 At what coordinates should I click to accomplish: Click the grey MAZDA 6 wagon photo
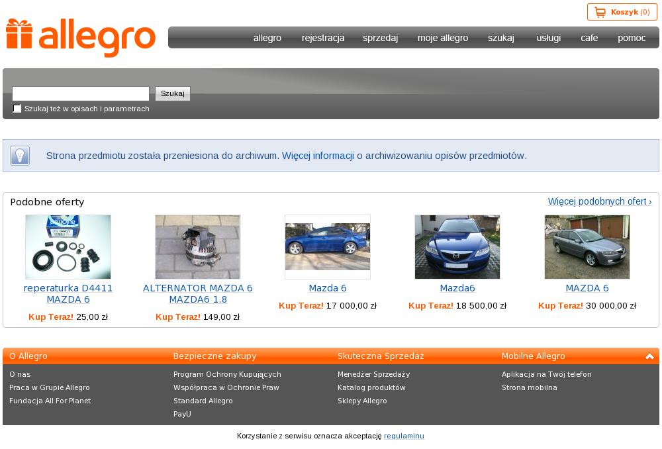[587, 246]
